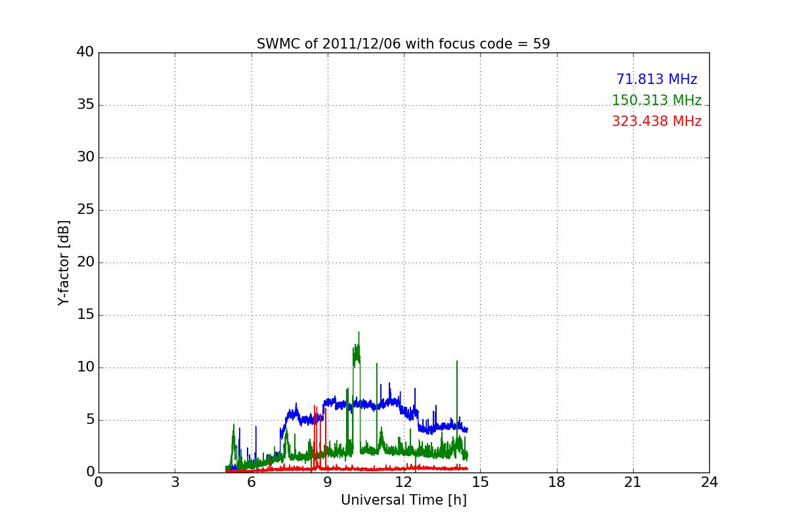Click y-axis tick label 5
The image size is (788, 525).
[x=90, y=420]
